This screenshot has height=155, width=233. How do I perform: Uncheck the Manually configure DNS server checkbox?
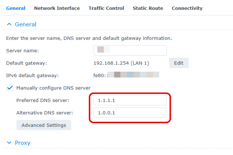click(x=10, y=88)
